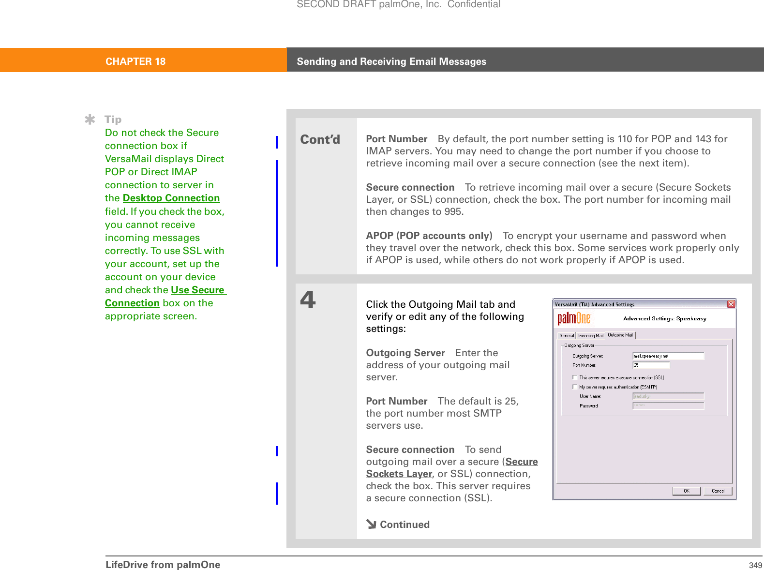764x570 pixels.
Task: Check My server requires authentication (ESMTP)
Action: point(575,387)
